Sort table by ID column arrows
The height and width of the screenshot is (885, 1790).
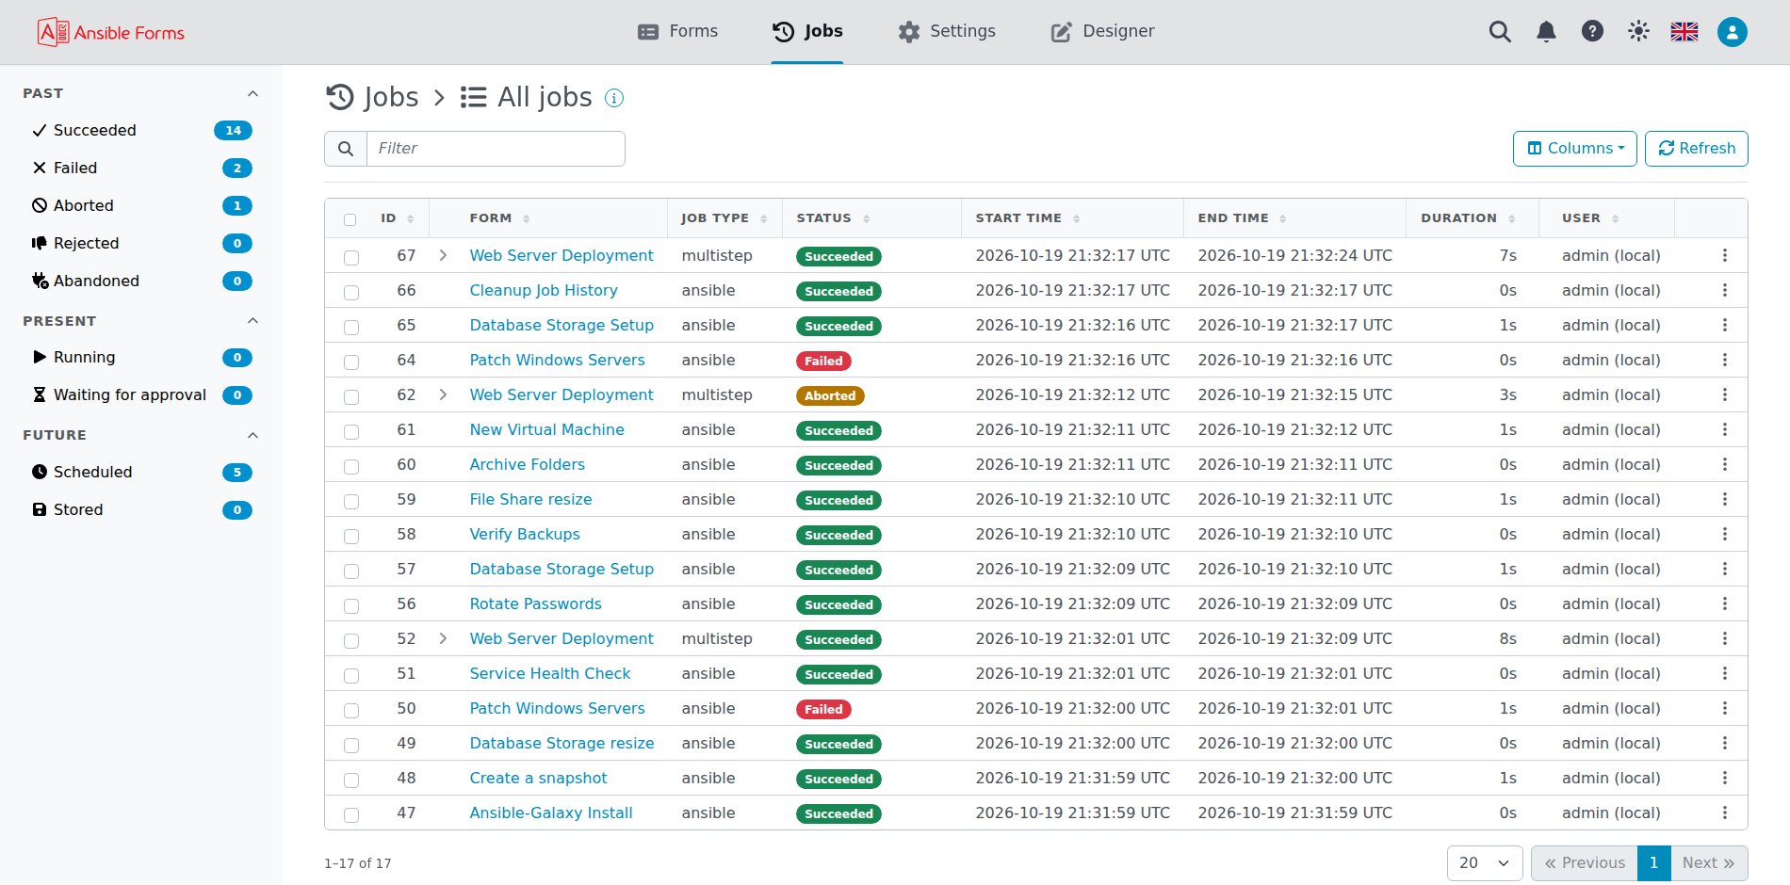(410, 218)
